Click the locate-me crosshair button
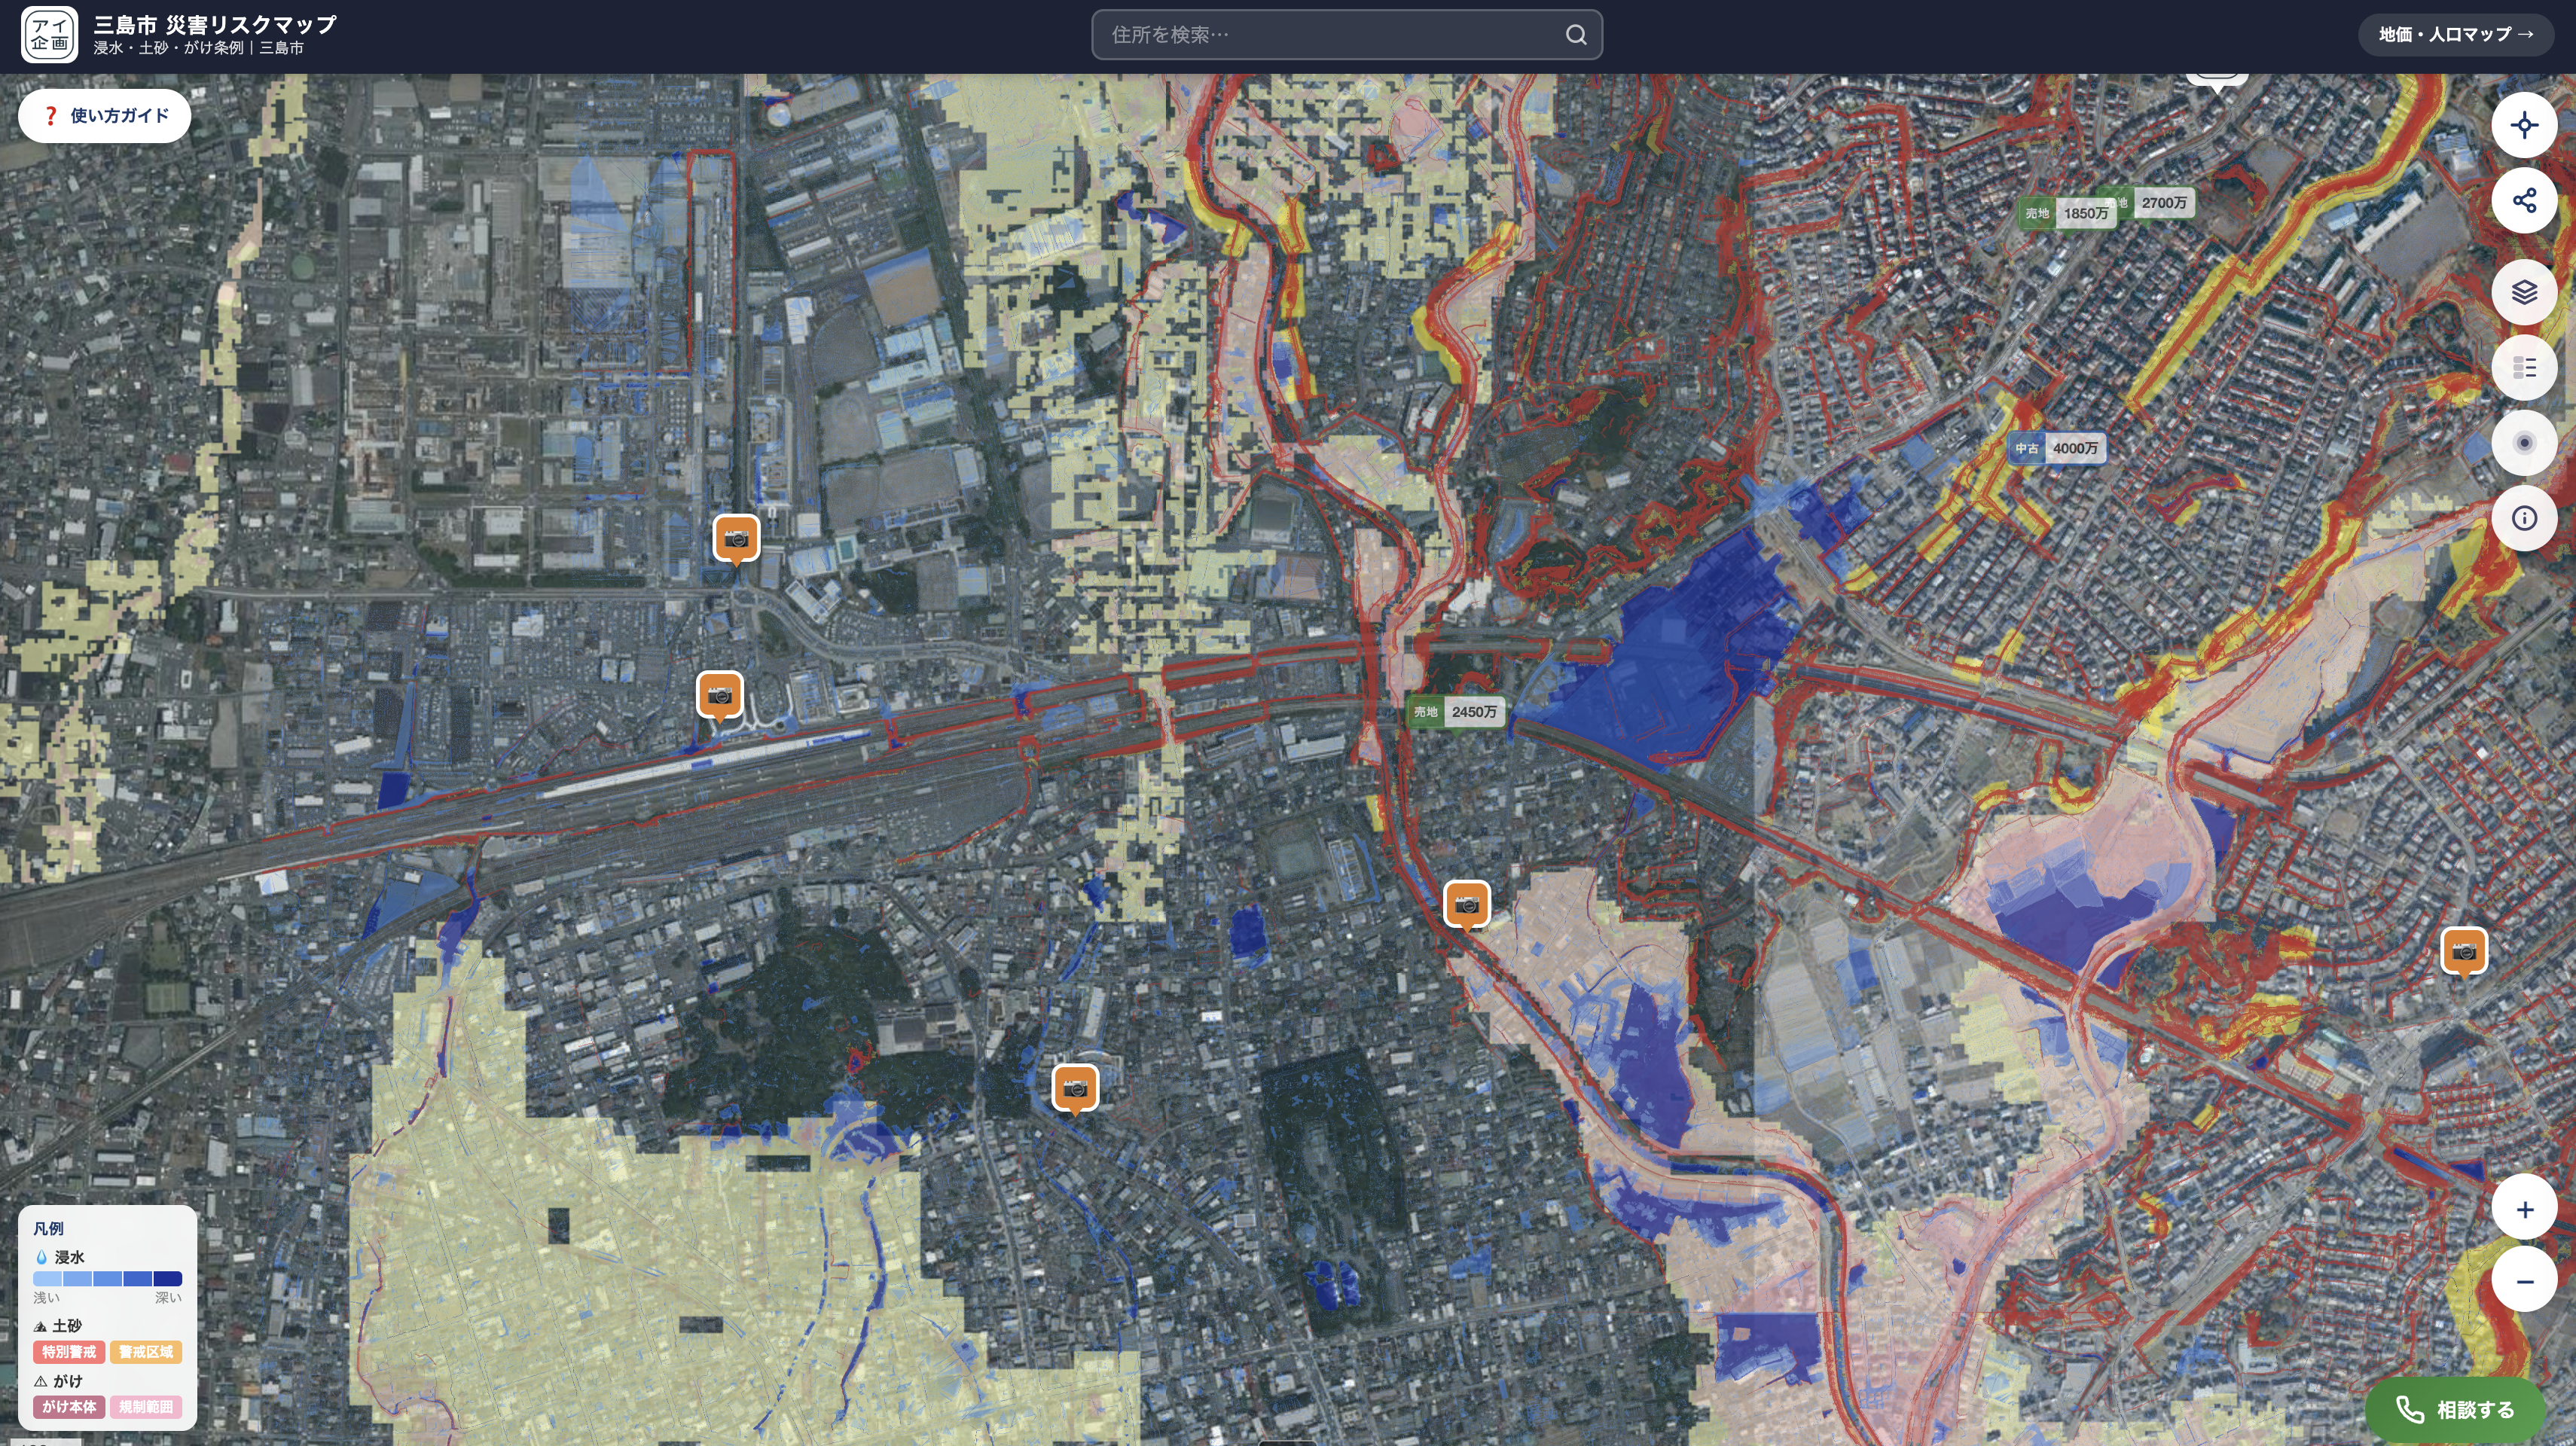Screen dimensions: 2576x1446 2523,126
